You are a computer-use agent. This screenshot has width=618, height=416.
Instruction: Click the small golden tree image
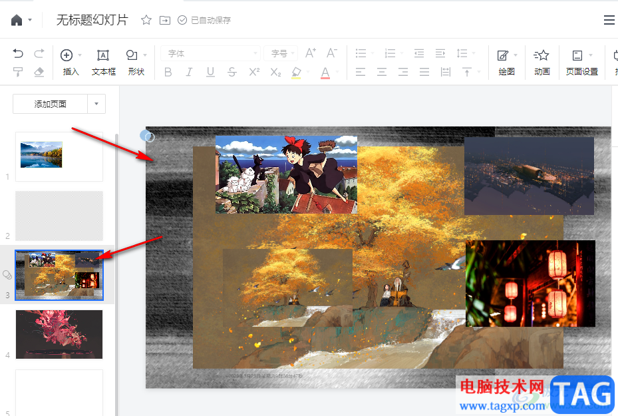coord(288,288)
